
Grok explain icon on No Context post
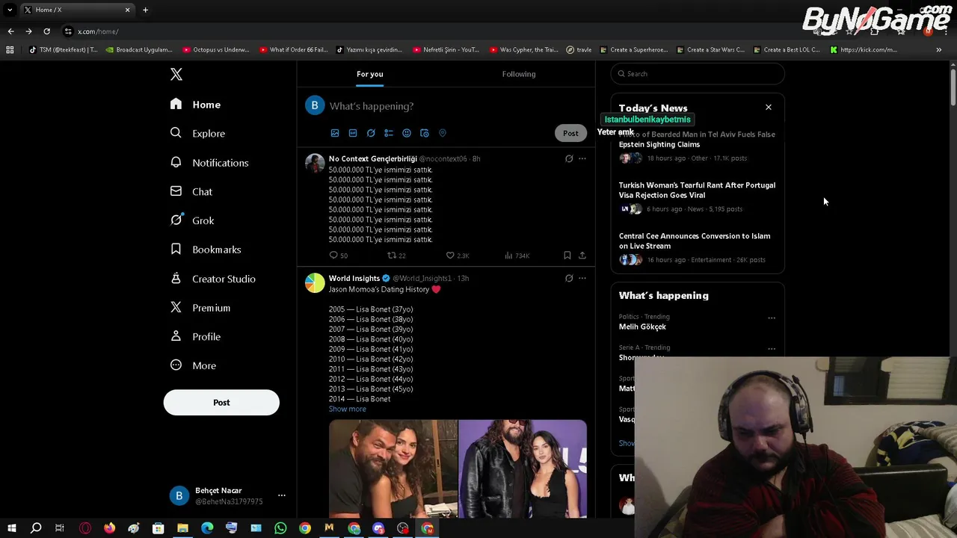click(569, 158)
